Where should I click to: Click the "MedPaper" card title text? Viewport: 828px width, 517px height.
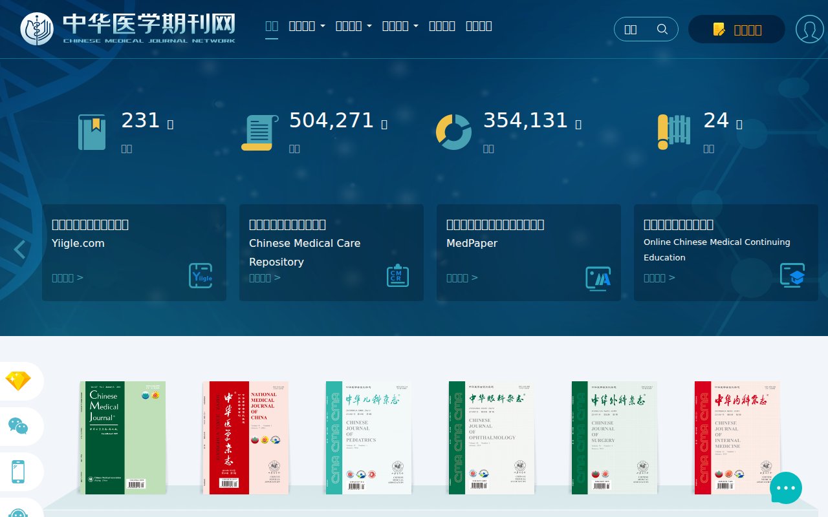(473, 244)
